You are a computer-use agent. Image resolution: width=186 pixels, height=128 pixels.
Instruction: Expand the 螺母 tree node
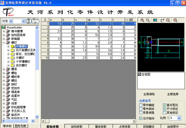coord(4,69)
